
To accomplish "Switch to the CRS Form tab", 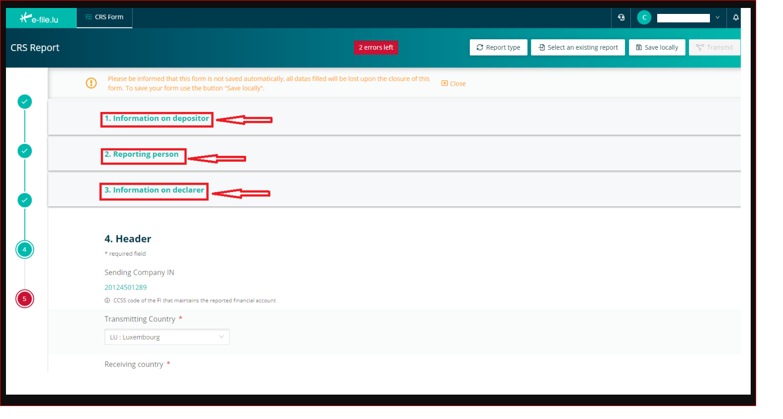I will click(104, 17).
